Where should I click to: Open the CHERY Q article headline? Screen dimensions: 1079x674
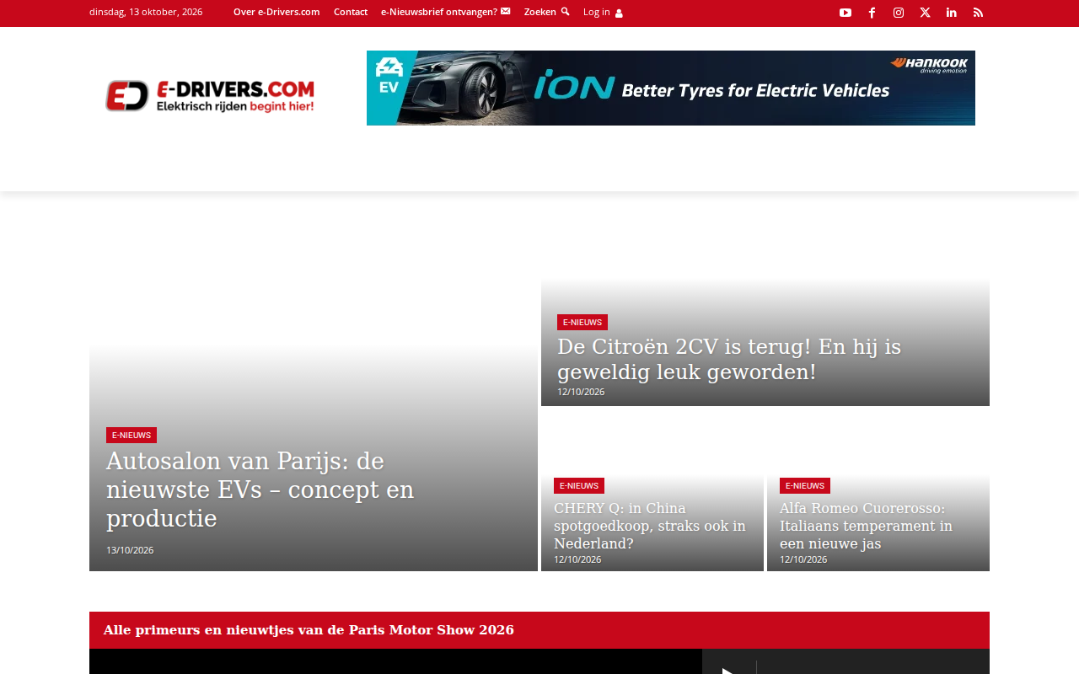click(650, 526)
